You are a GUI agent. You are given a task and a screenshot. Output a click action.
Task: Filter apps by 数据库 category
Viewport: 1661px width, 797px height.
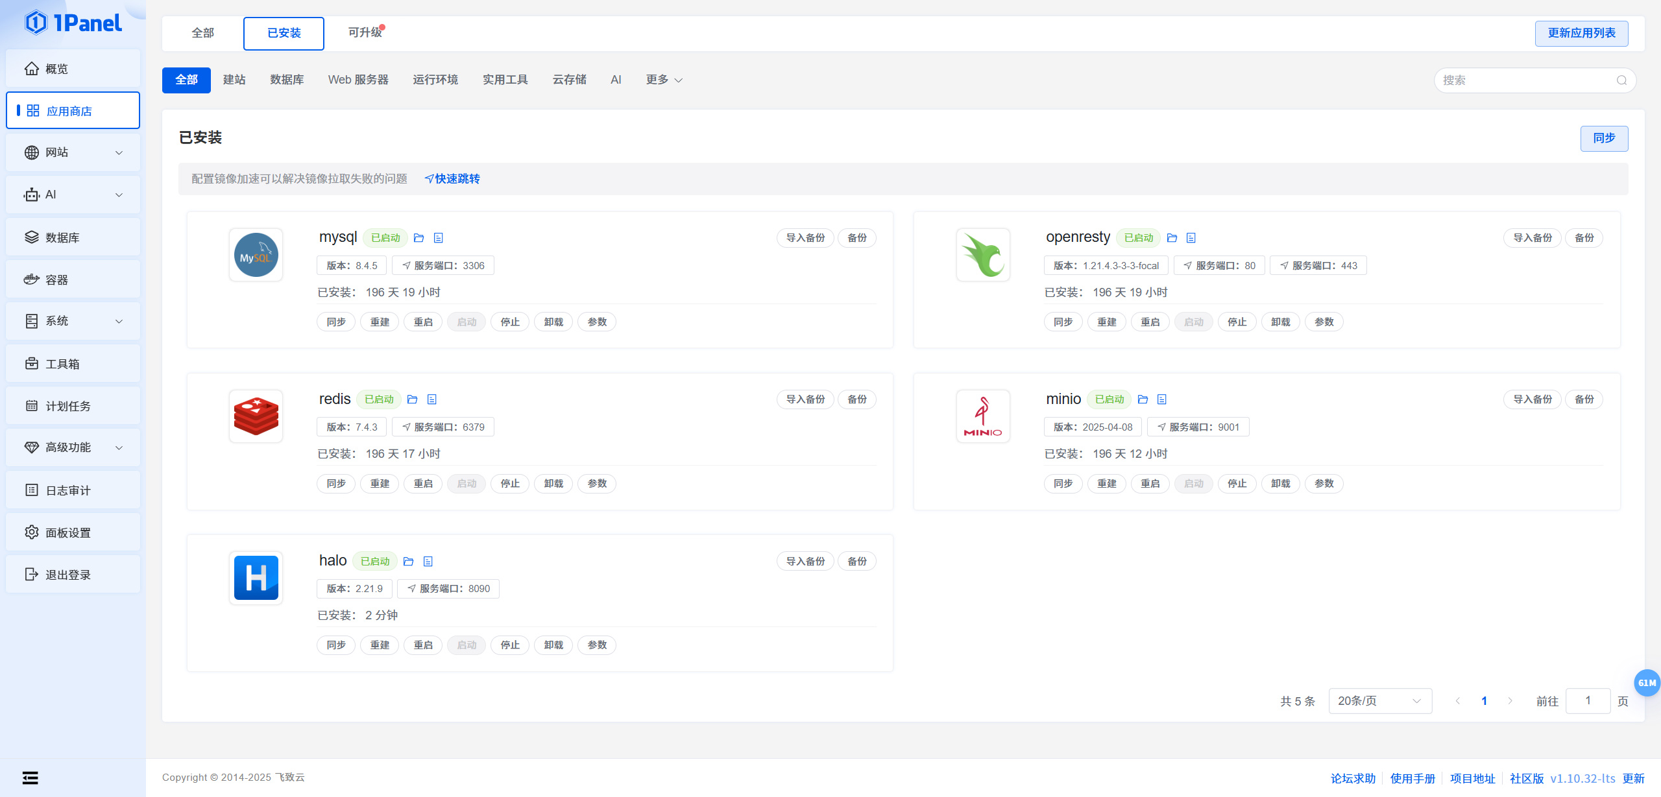(287, 80)
